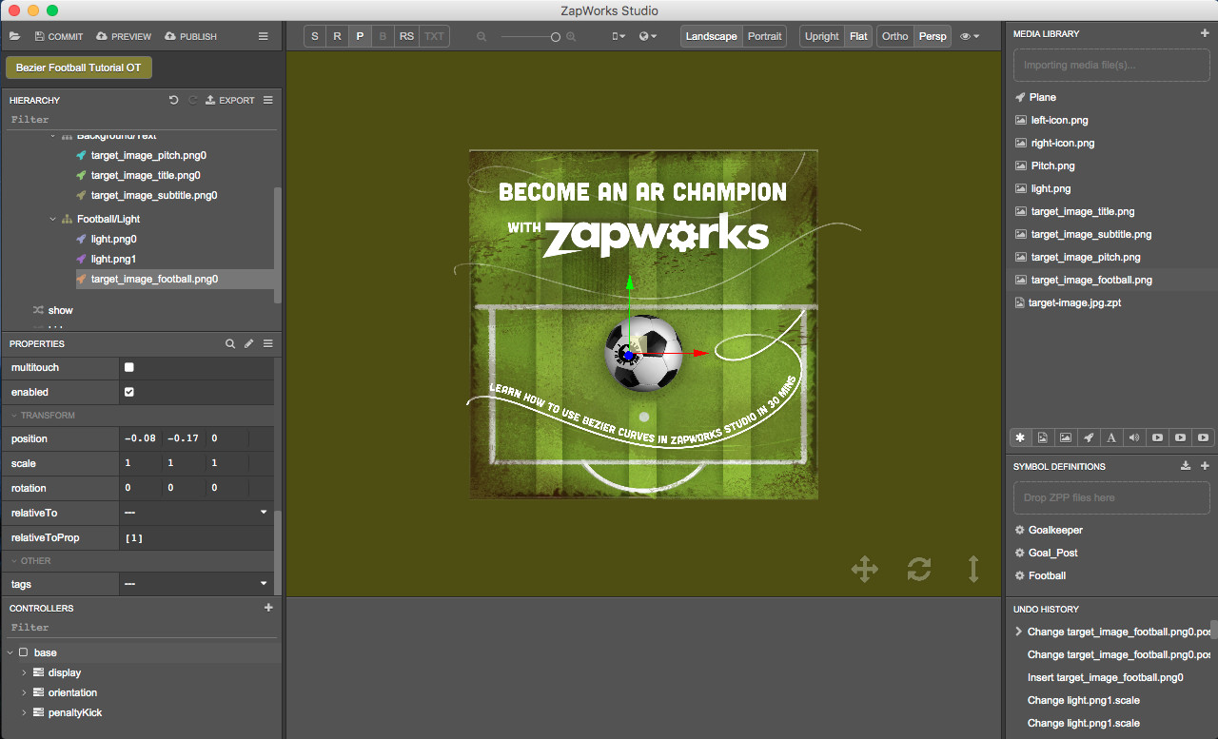Click the PUBLISH button
This screenshot has height=739, width=1218.
(190, 36)
